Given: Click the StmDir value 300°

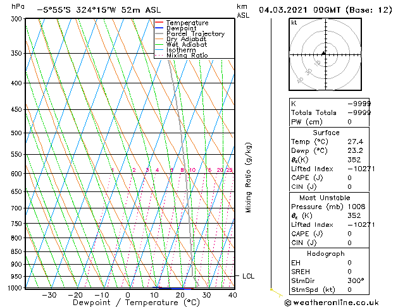Looking at the screenshot, I should click(356, 280).
